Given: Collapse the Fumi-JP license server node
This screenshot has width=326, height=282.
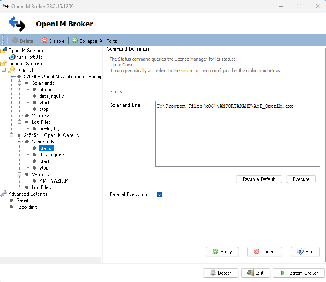Looking at the screenshot, I should click(4, 70).
